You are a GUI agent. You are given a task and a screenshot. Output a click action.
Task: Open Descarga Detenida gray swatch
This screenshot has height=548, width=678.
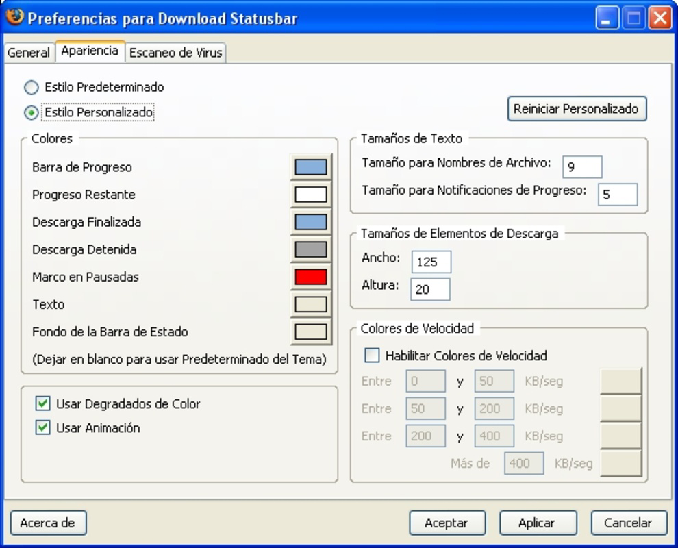(x=311, y=249)
